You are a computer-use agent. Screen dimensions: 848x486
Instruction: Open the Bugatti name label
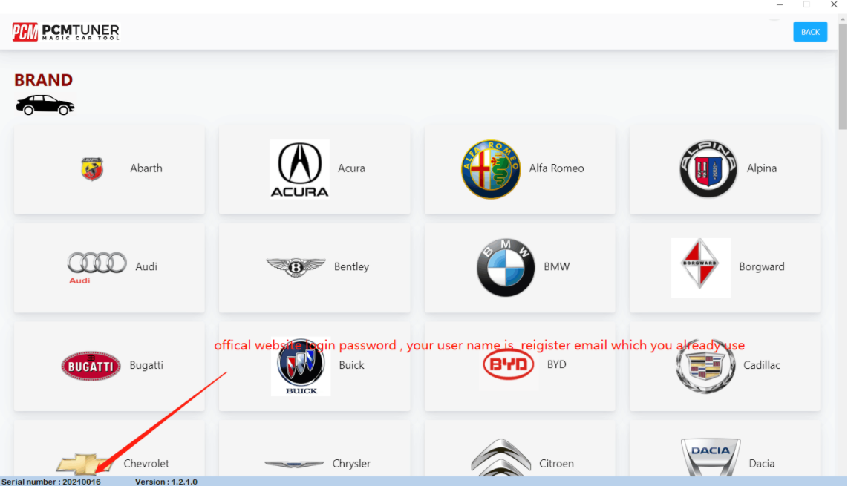click(x=146, y=365)
